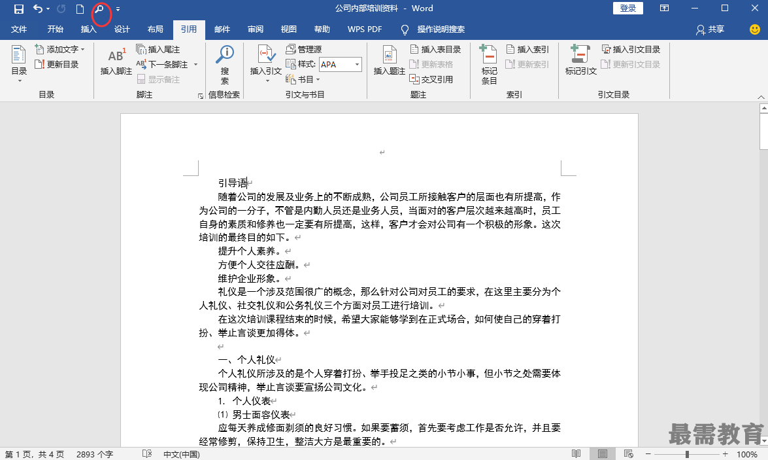The width and height of the screenshot is (768, 460).
Task: Click the Redo icon in quick access toolbar
Action: (x=61, y=9)
